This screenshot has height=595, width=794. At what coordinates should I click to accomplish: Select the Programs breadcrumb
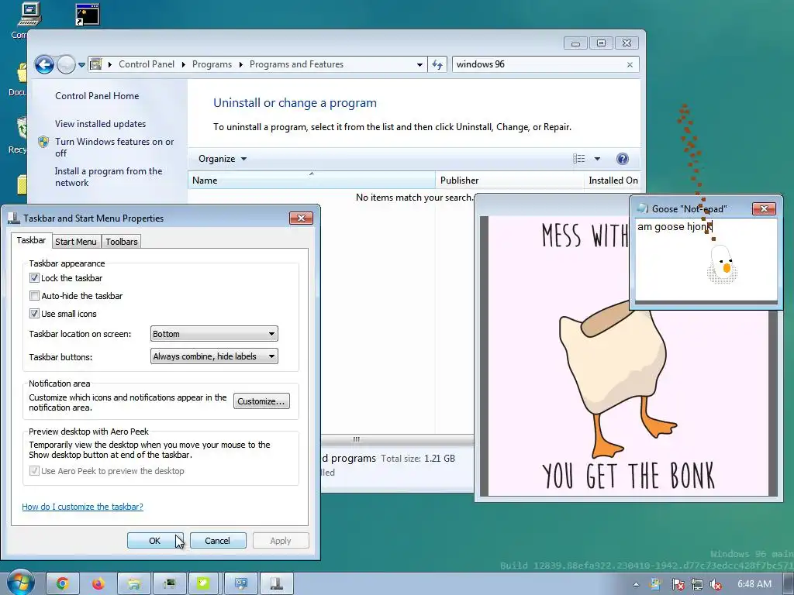coord(212,64)
